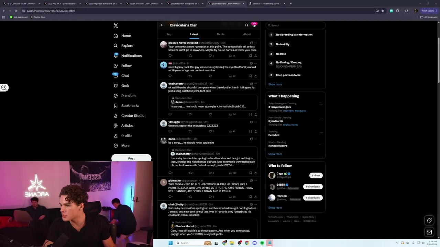Follow back Physical_ account
This screenshot has width=440, height=247.
tap(313, 198)
